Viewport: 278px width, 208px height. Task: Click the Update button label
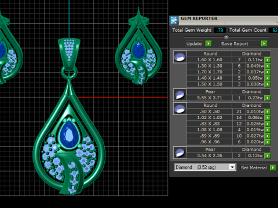194,44
